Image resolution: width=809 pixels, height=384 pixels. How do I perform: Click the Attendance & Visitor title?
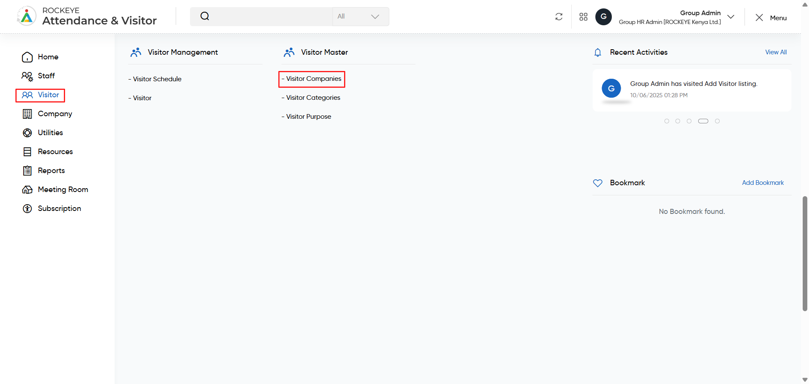tap(99, 21)
